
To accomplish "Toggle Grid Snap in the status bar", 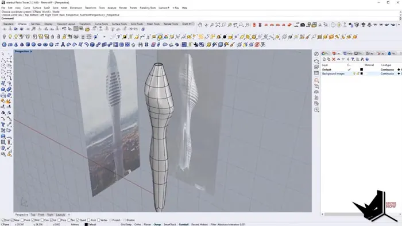I will 126,224.
